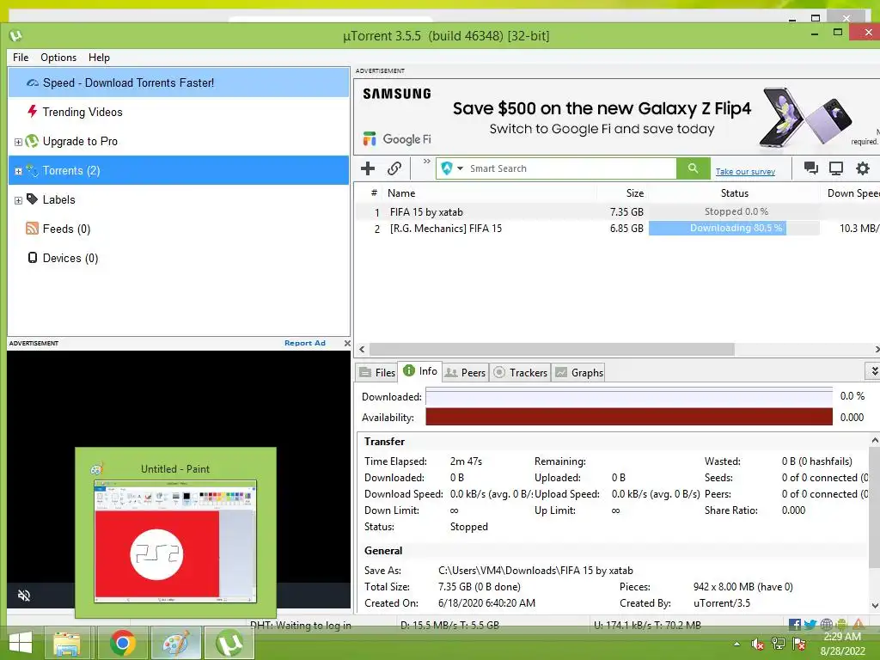880x660 pixels.
Task: Click the remote monitor icon in toolbar
Action: [836, 168]
